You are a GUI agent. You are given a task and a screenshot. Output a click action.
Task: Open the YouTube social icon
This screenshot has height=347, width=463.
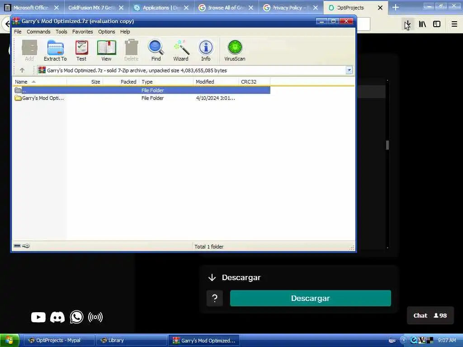tap(38, 317)
